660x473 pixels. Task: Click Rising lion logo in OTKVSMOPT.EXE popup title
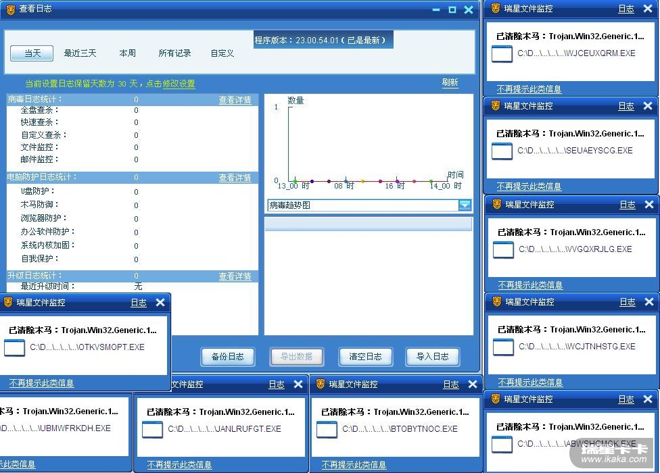pos(8,302)
